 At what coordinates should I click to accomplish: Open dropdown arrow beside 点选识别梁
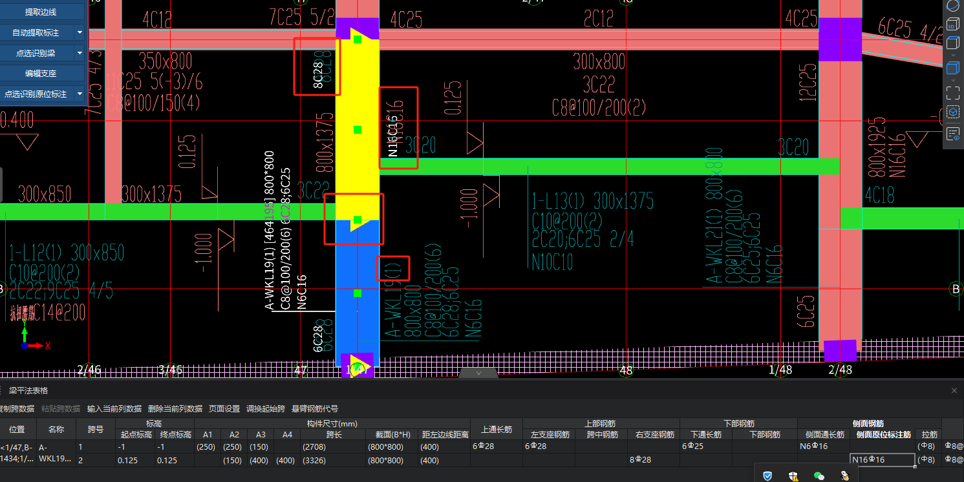coord(80,53)
